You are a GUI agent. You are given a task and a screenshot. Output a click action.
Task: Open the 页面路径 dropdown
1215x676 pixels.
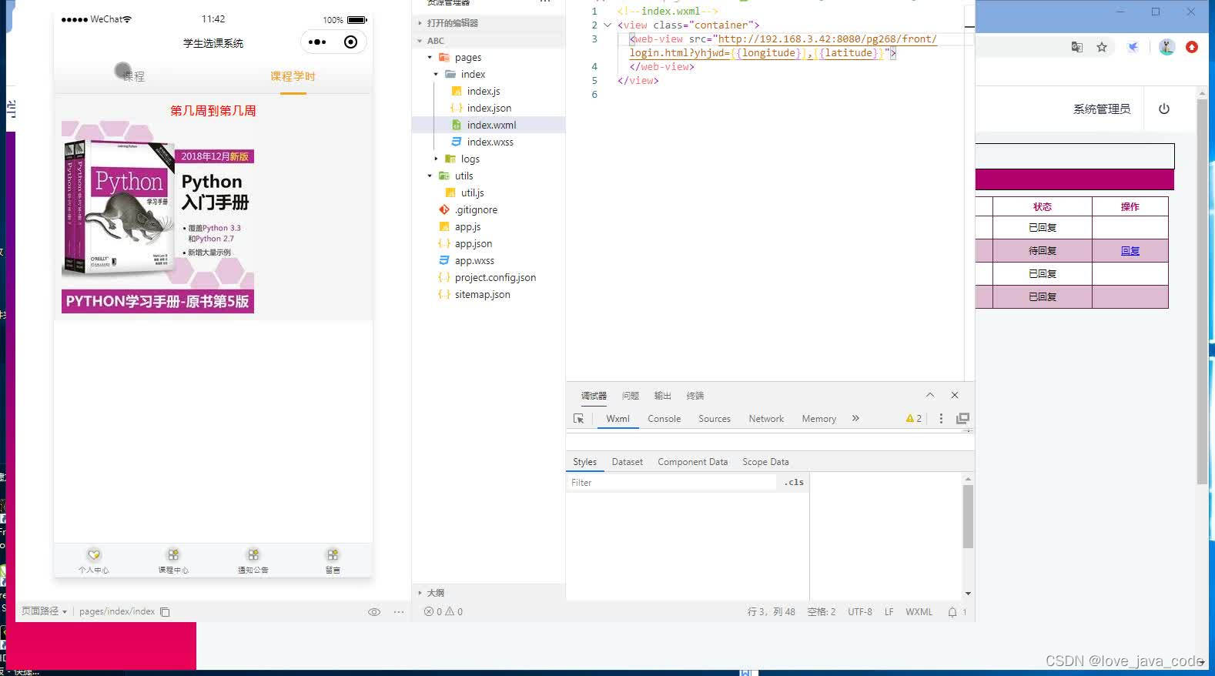tap(44, 611)
